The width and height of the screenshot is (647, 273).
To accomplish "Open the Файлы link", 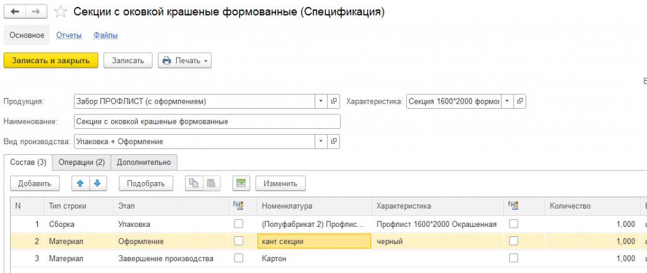I will [106, 35].
